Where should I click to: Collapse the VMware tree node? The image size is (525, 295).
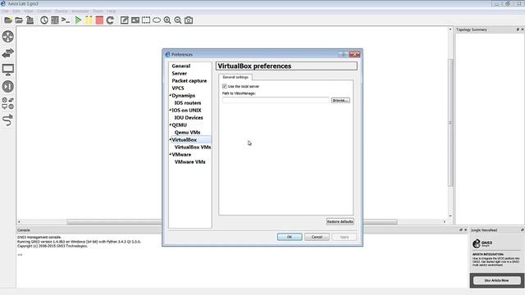(x=170, y=154)
